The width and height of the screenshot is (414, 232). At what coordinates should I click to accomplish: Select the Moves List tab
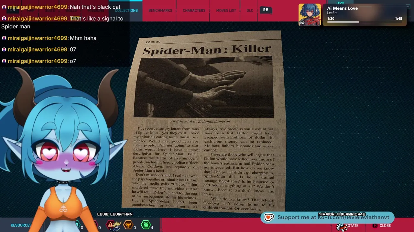(226, 10)
